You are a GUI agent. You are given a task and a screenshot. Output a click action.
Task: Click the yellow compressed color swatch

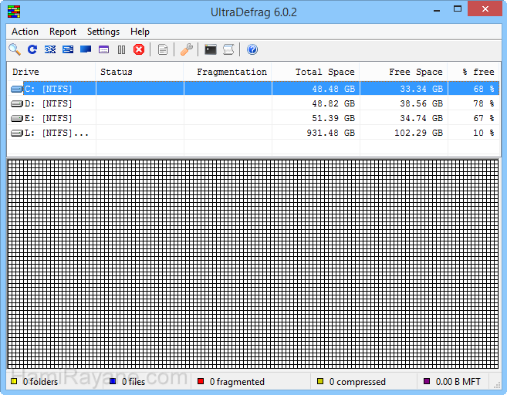320,381
